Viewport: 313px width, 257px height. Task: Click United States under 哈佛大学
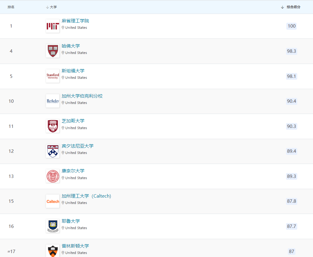pyautogui.click(x=76, y=53)
